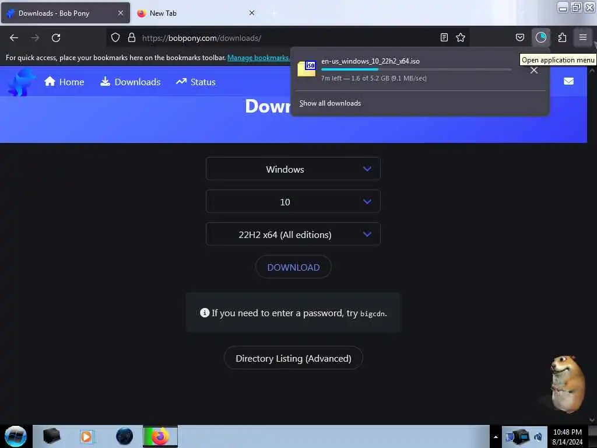The height and width of the screenshot is (448, 597).
Task: Toggle the downloads panel toolbar button
Action: 541,37
